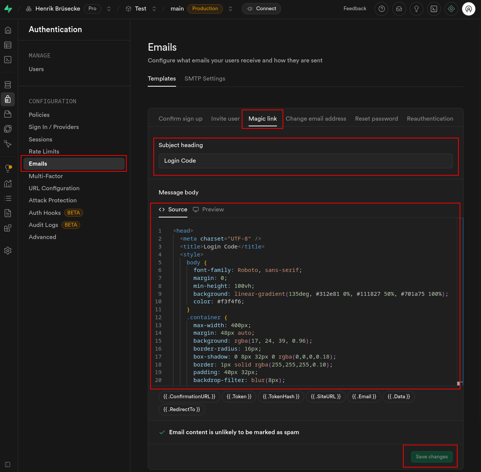Open the Database sidebar icon
This screenshot has height=472, width=481.
point(8,85)
